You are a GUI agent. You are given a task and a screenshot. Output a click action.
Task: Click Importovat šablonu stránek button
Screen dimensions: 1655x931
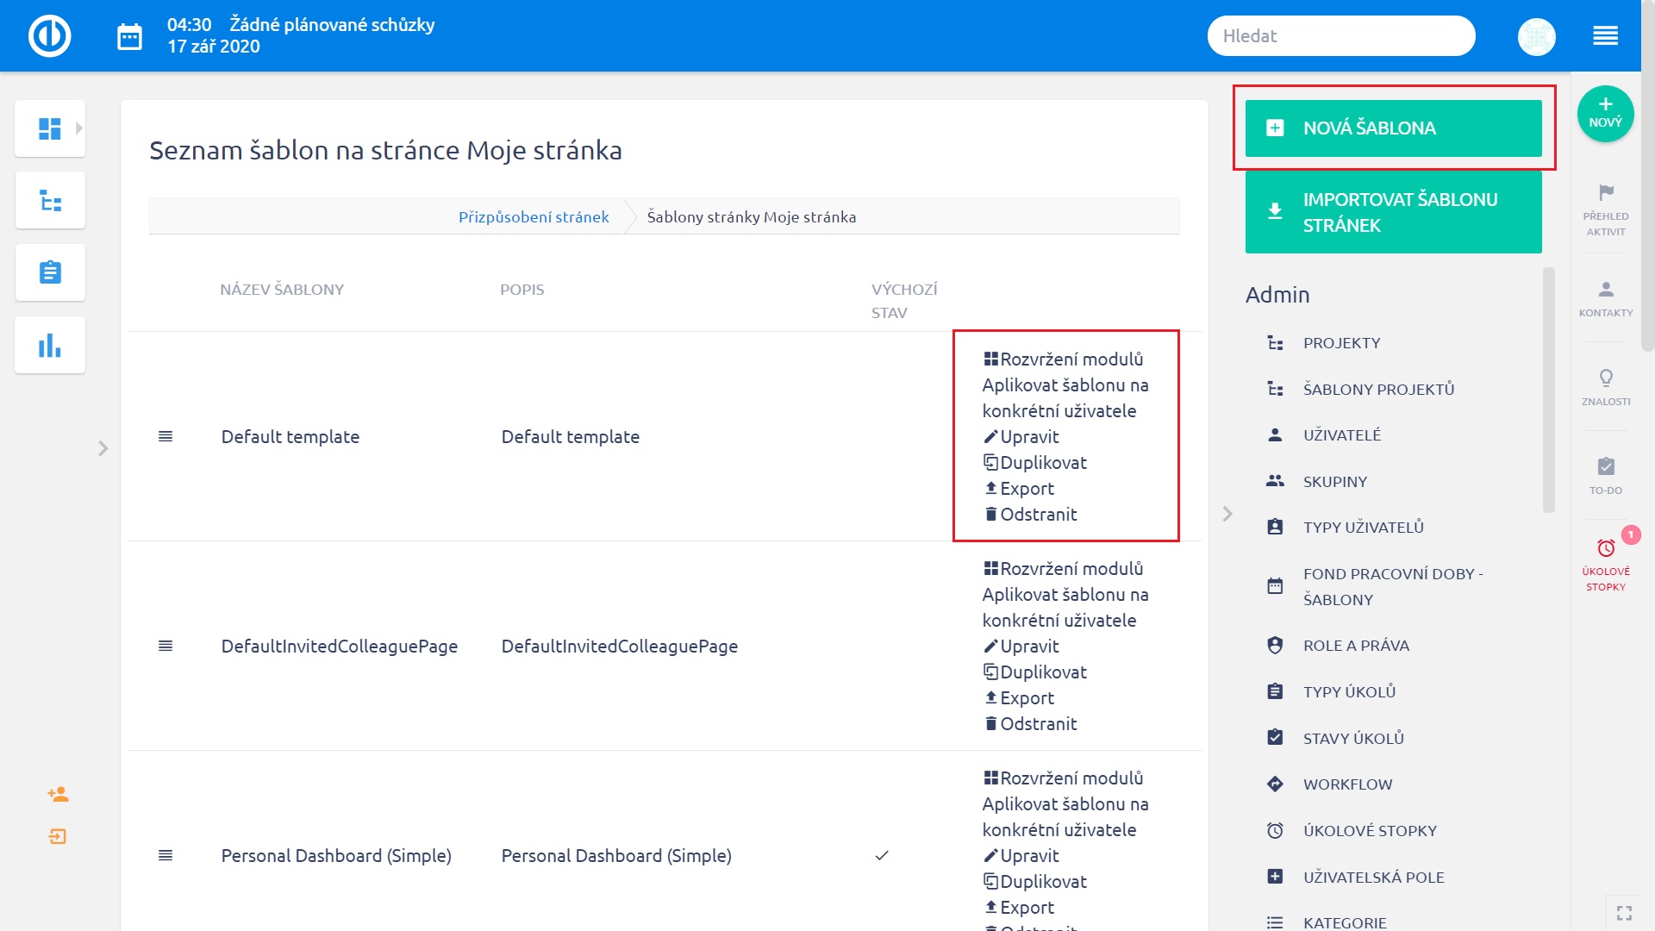coord(1392,212)
